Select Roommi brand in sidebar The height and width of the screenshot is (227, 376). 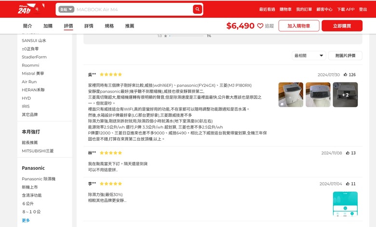coord(30,65)
